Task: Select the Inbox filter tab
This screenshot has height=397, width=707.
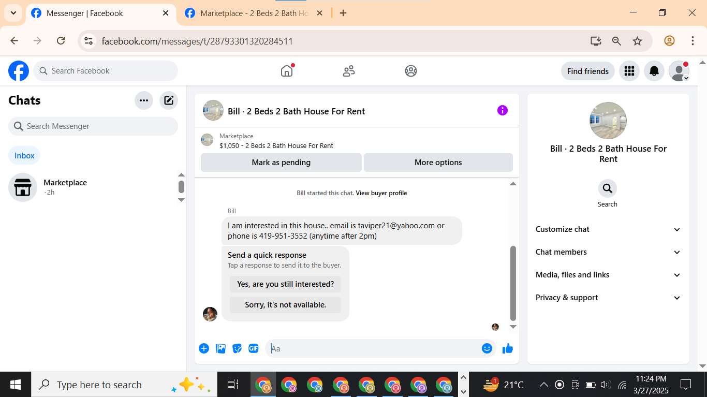Action: [x=24, y=155]
